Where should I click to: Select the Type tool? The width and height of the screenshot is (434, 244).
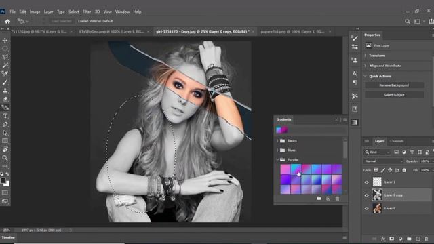[x=5, y=116]
